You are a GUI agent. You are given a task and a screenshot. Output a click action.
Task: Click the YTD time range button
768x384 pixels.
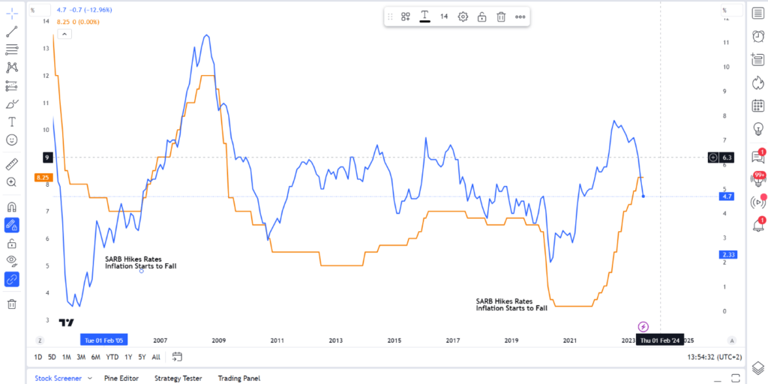pos(112,357)
